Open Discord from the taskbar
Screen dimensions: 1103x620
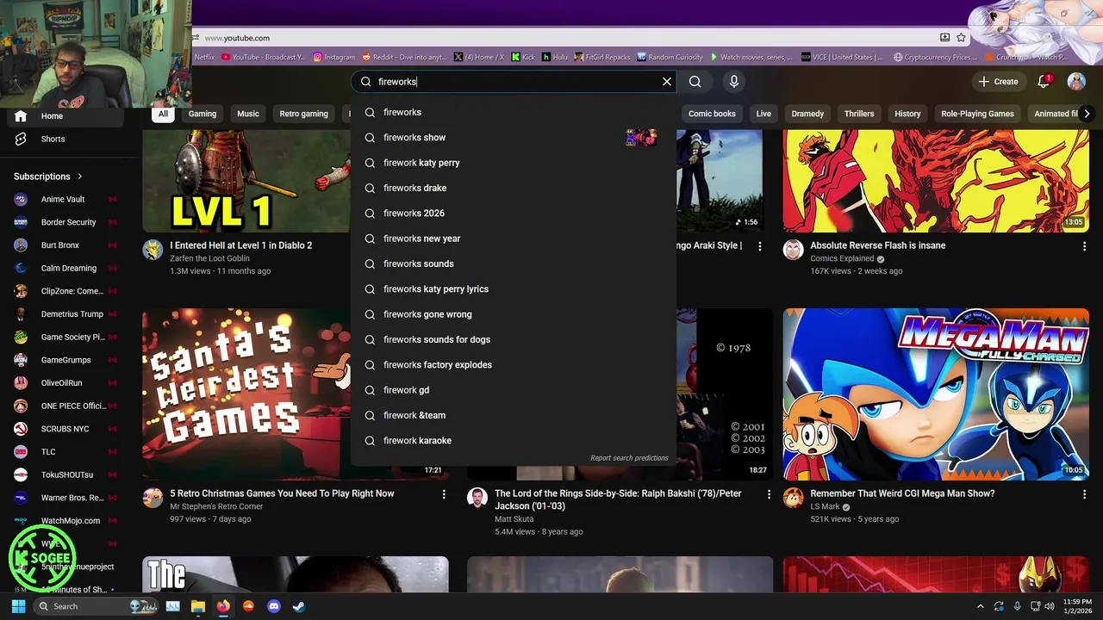pyautogui.click(x=274, y=606)
